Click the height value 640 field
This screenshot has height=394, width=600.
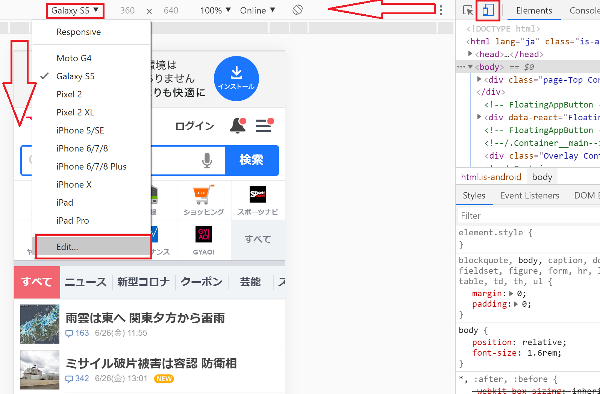tap(171, 11)
